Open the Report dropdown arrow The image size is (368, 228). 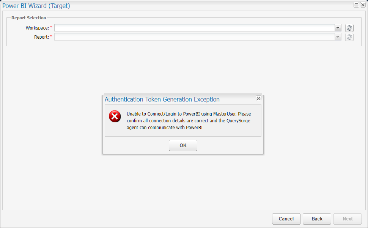338,37
